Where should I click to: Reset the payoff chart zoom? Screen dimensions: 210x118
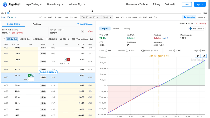tap(203, 56)
